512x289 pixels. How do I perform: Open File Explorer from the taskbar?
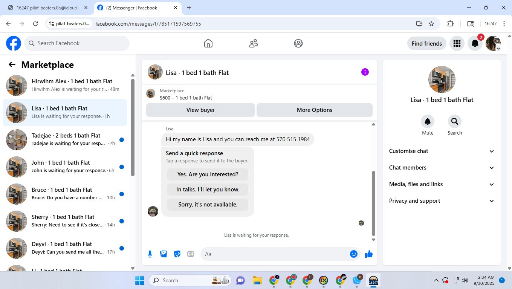pyautogui.click(x=257, y=280)
